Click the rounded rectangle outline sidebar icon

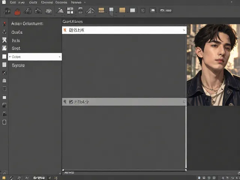click(4, 122)
